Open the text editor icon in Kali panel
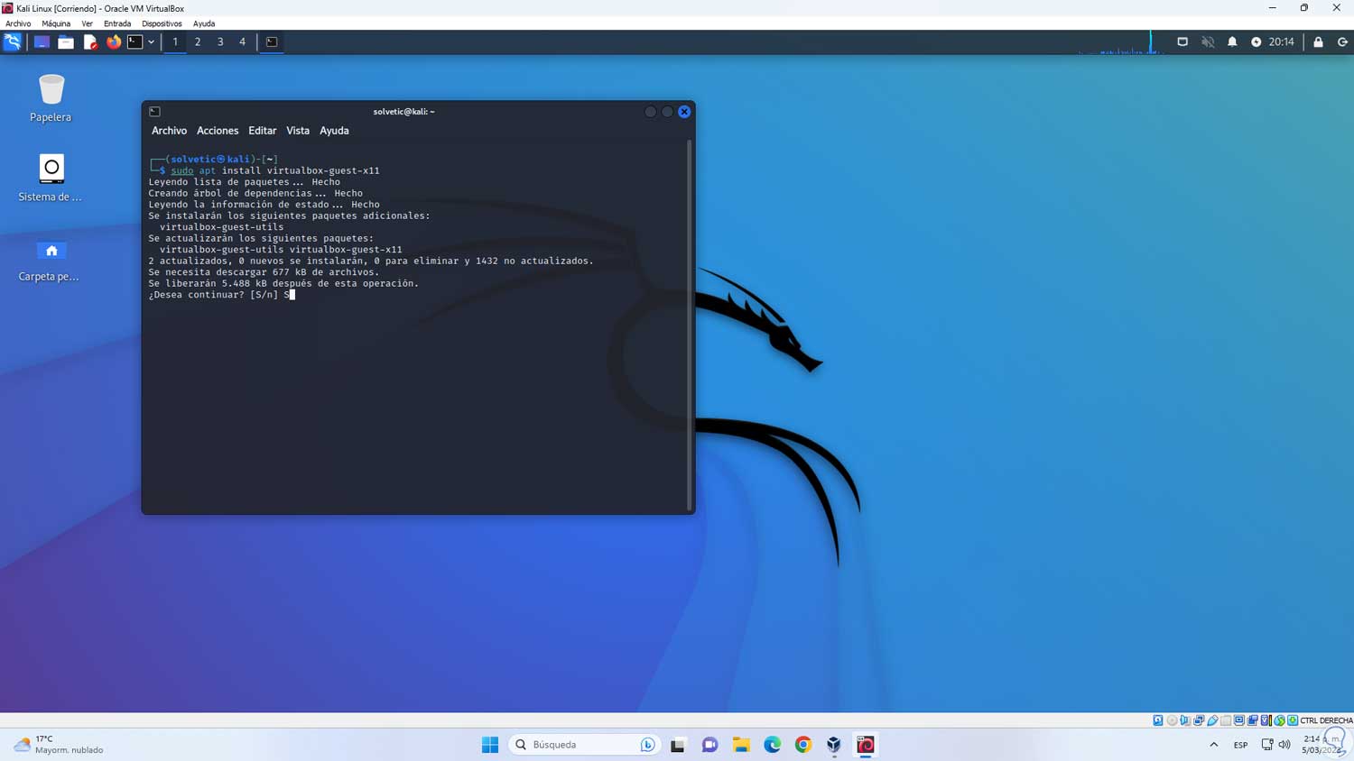This screenshot has height=761, width=1354. pyautogui.click(x=90, y=41)
